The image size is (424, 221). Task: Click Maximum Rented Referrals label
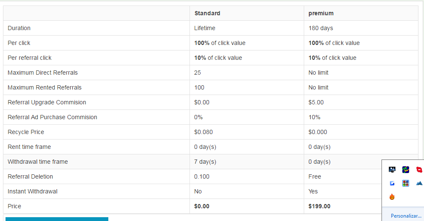[45, 87]
